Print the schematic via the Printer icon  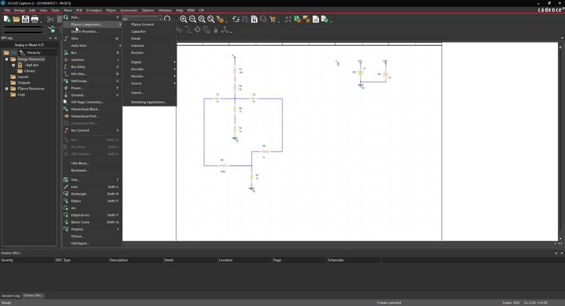click(34, 19)
